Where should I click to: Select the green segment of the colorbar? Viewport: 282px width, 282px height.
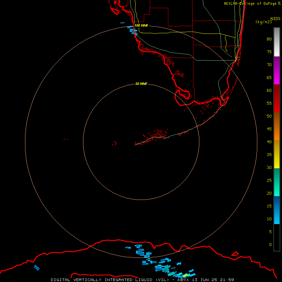point(277,182)
